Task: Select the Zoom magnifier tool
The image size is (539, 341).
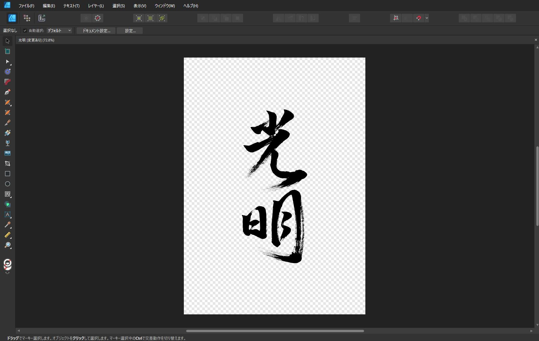Action: [8, 245]
